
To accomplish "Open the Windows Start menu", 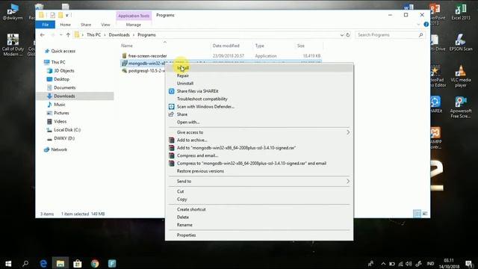I will click(8, 264).
